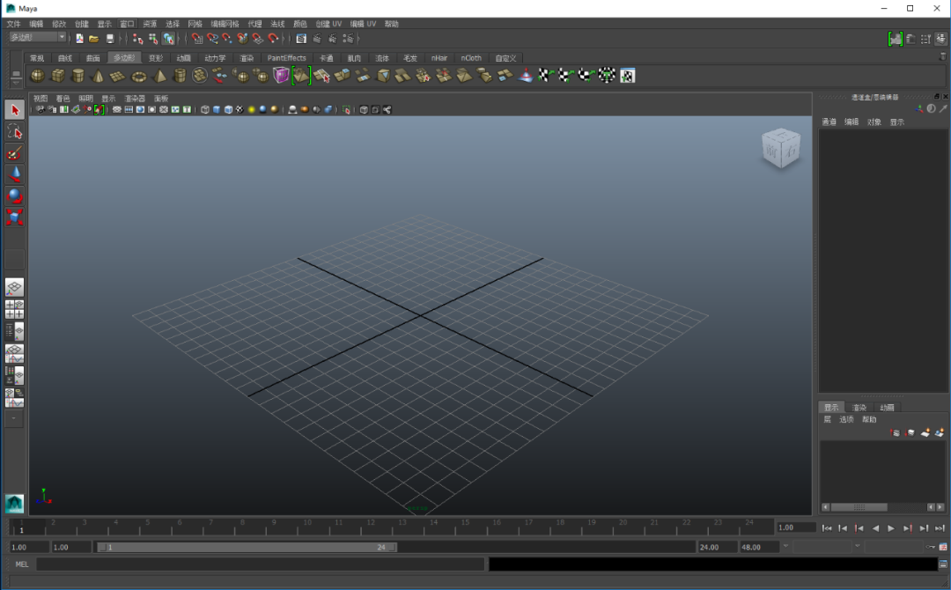Switch to the nCloth shelf tab

[x=470, y=58]
